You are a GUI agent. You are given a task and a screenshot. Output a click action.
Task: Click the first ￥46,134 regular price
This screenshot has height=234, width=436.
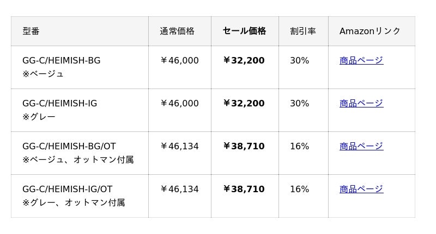point(179,146)
